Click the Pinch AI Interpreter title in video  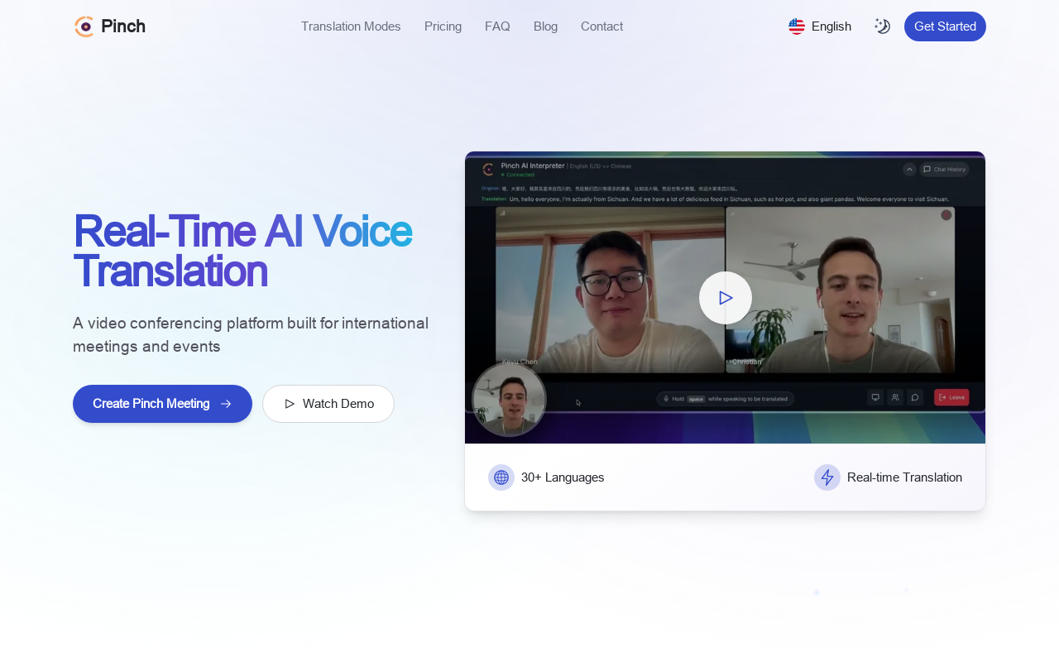[533, 165]
